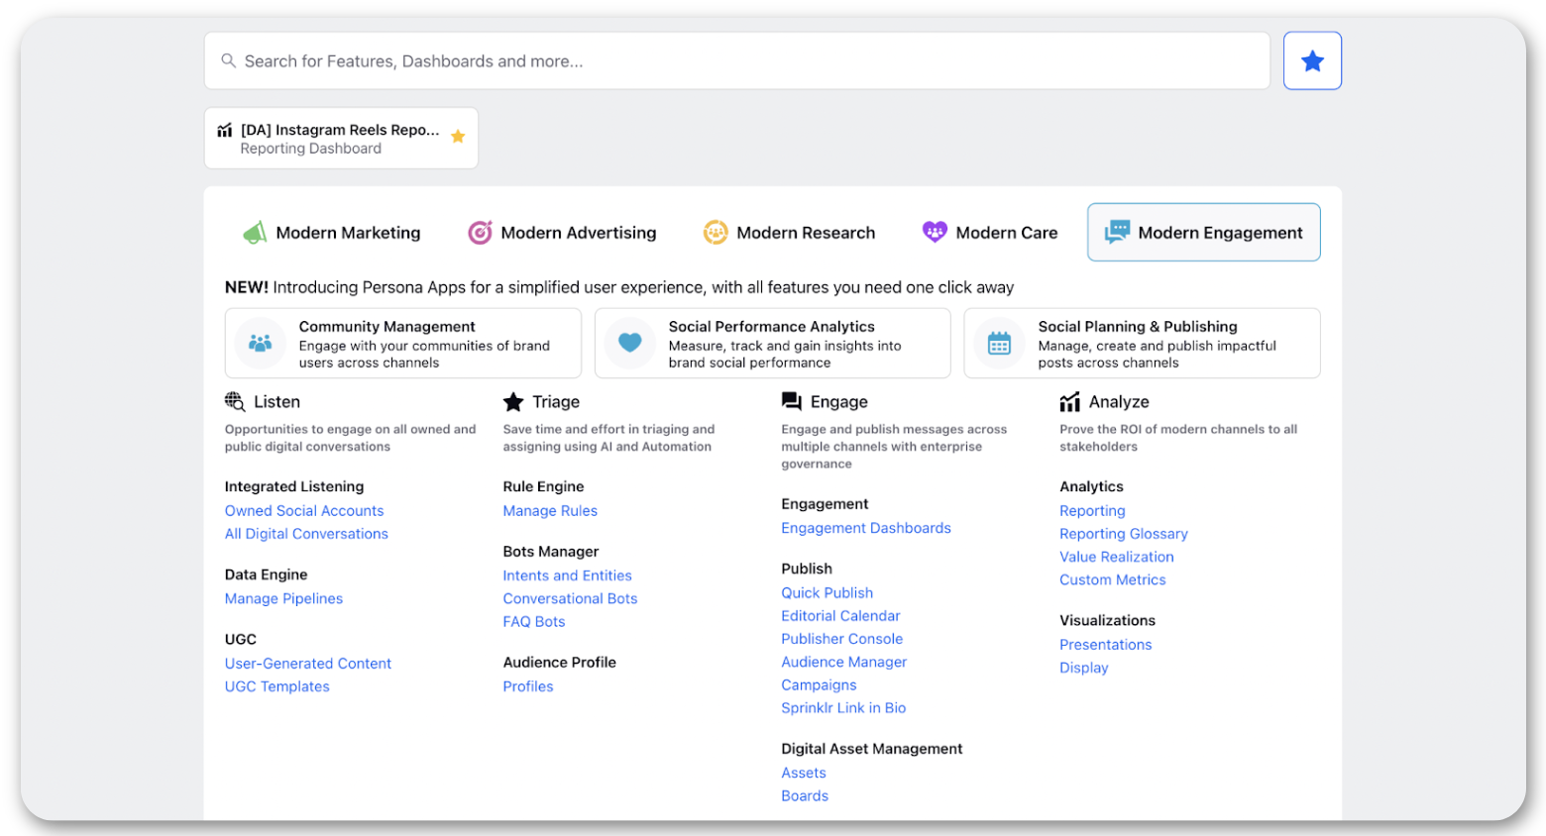Open the Community Management persona app

pyautogui.click(x=403, y=343)
